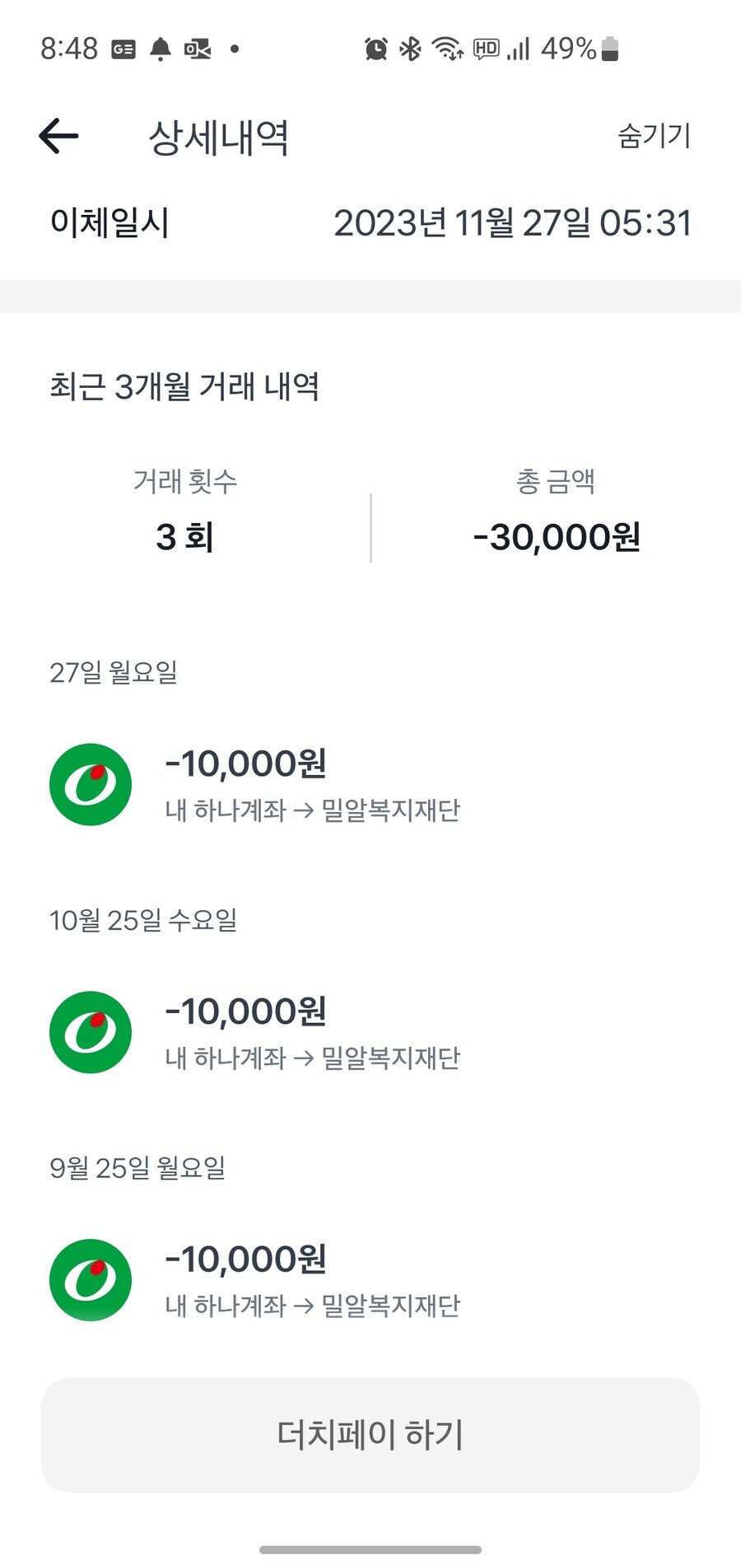Image resolution: width=741 pixels, height=1565 pixels.
Task: Tap Hana Bank logo on 9월 25일 transaction
Action: [x=91, y=1280]
